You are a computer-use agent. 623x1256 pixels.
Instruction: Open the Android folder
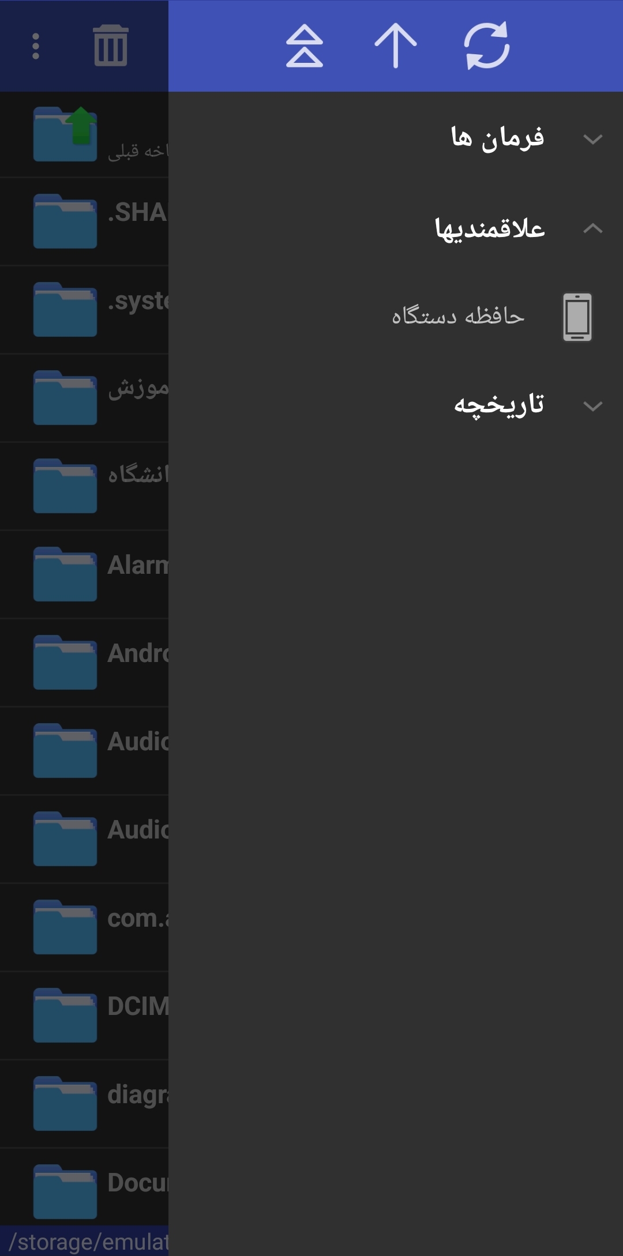pyautogui.click(x=84, y=663)
